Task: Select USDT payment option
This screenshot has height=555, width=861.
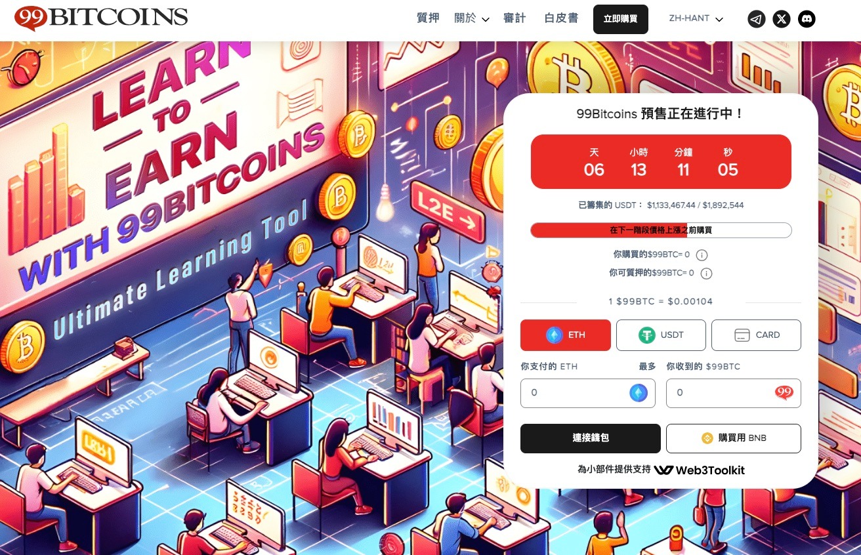Action: click(x=661, y=335)
